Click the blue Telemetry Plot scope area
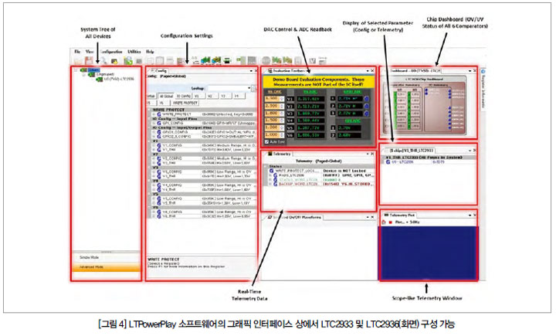Image resolution: width=556 pixels, height=336 pixels. coord(429,253)
